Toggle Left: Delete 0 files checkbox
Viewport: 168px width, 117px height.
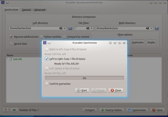click(47, 68)
